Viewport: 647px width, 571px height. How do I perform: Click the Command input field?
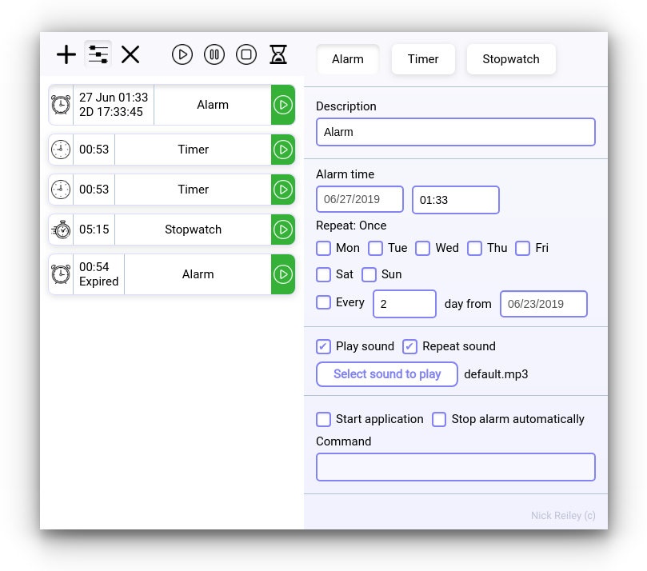[x=456, y=467]
